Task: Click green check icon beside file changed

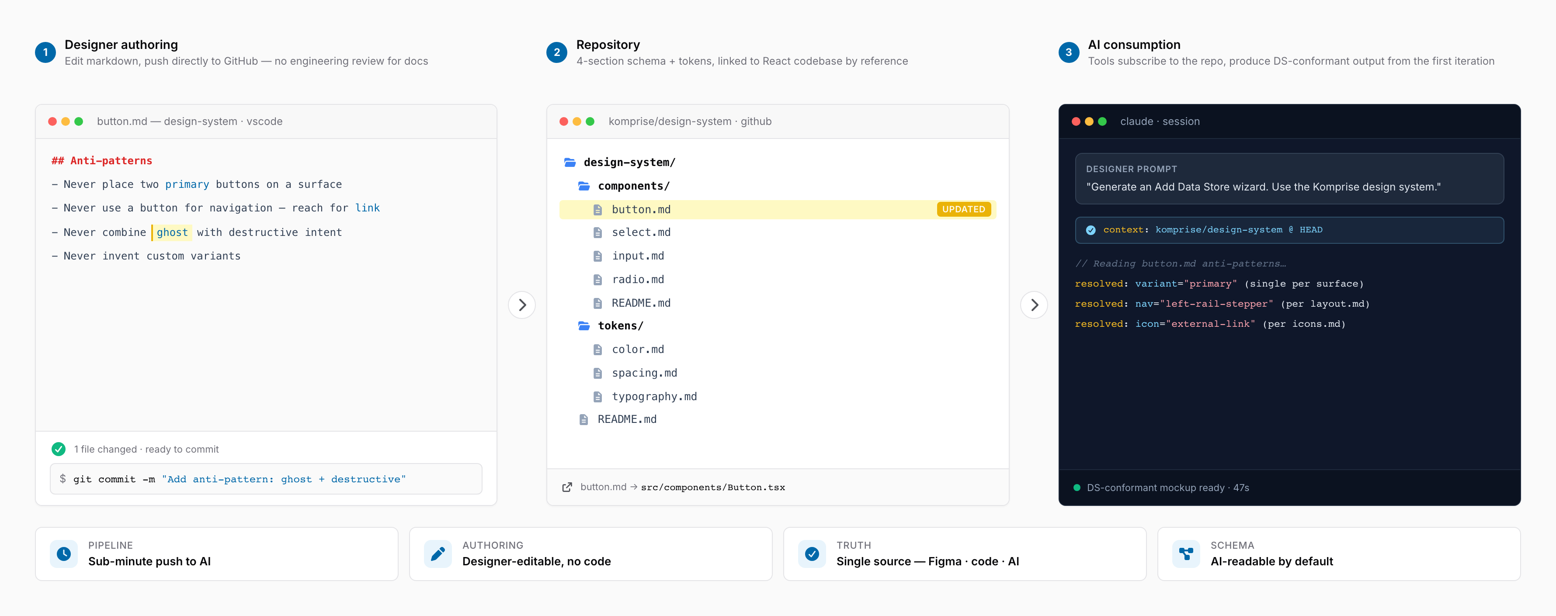Action: [x=59, y=449]
